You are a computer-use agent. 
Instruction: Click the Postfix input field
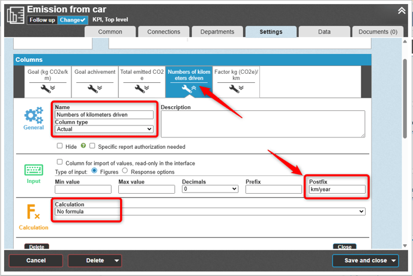click(x=337, y=189)
